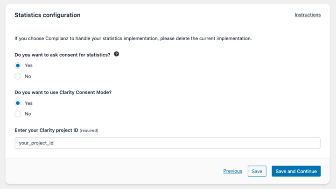Image resolution: width=336 pixels, height=189 pixels.
Task: Click the Complianz statistics implementation notice text
Action: coord(133,38)
